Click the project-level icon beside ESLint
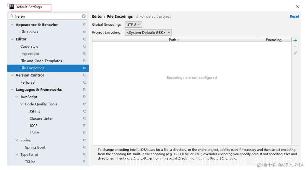 coord(84,133)
